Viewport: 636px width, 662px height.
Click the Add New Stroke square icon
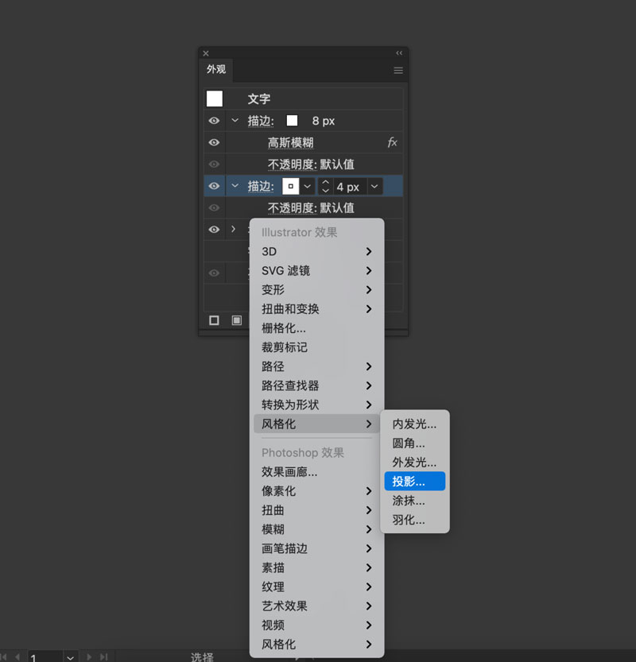(214, 320)
